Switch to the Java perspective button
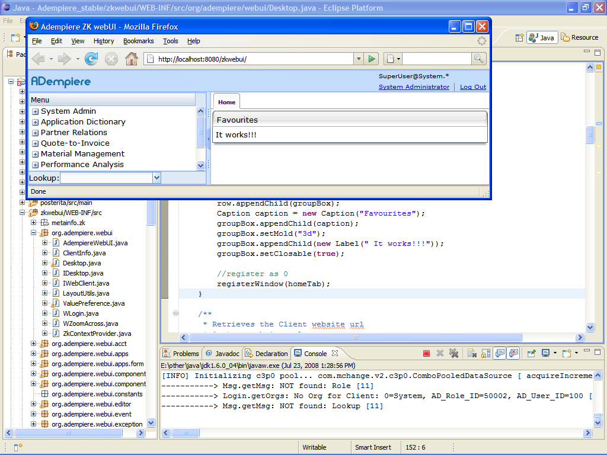 point(542,37)
